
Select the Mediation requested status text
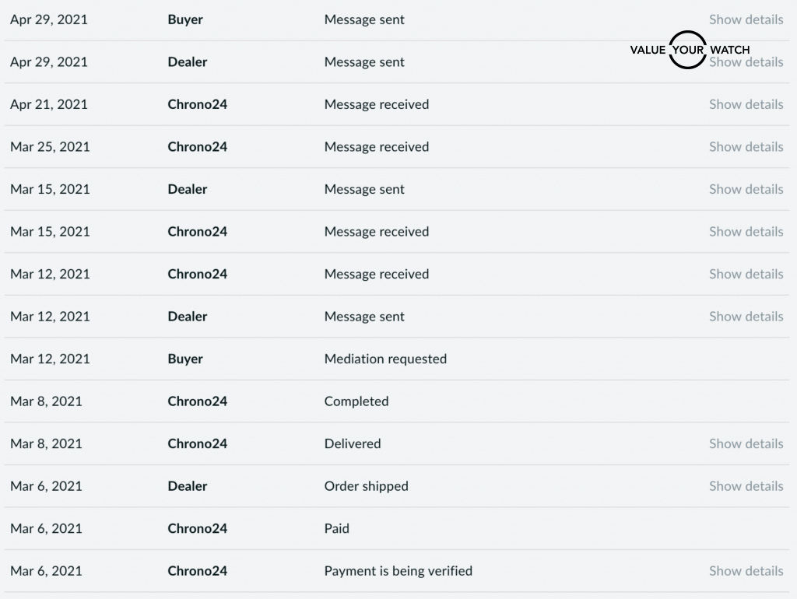[385, 359]
